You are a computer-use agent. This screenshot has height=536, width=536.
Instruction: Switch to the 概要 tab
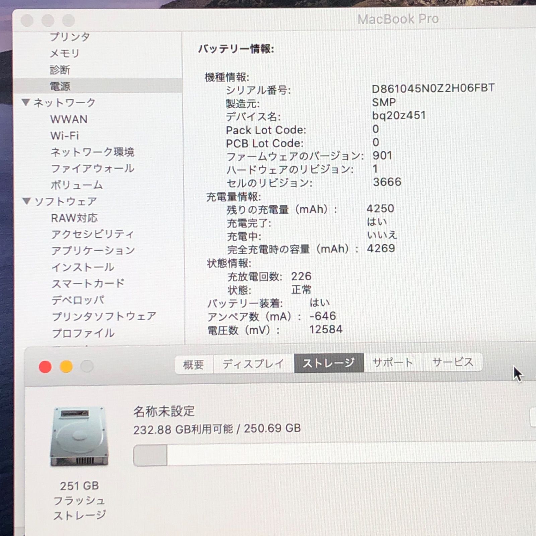coord(194,364)
